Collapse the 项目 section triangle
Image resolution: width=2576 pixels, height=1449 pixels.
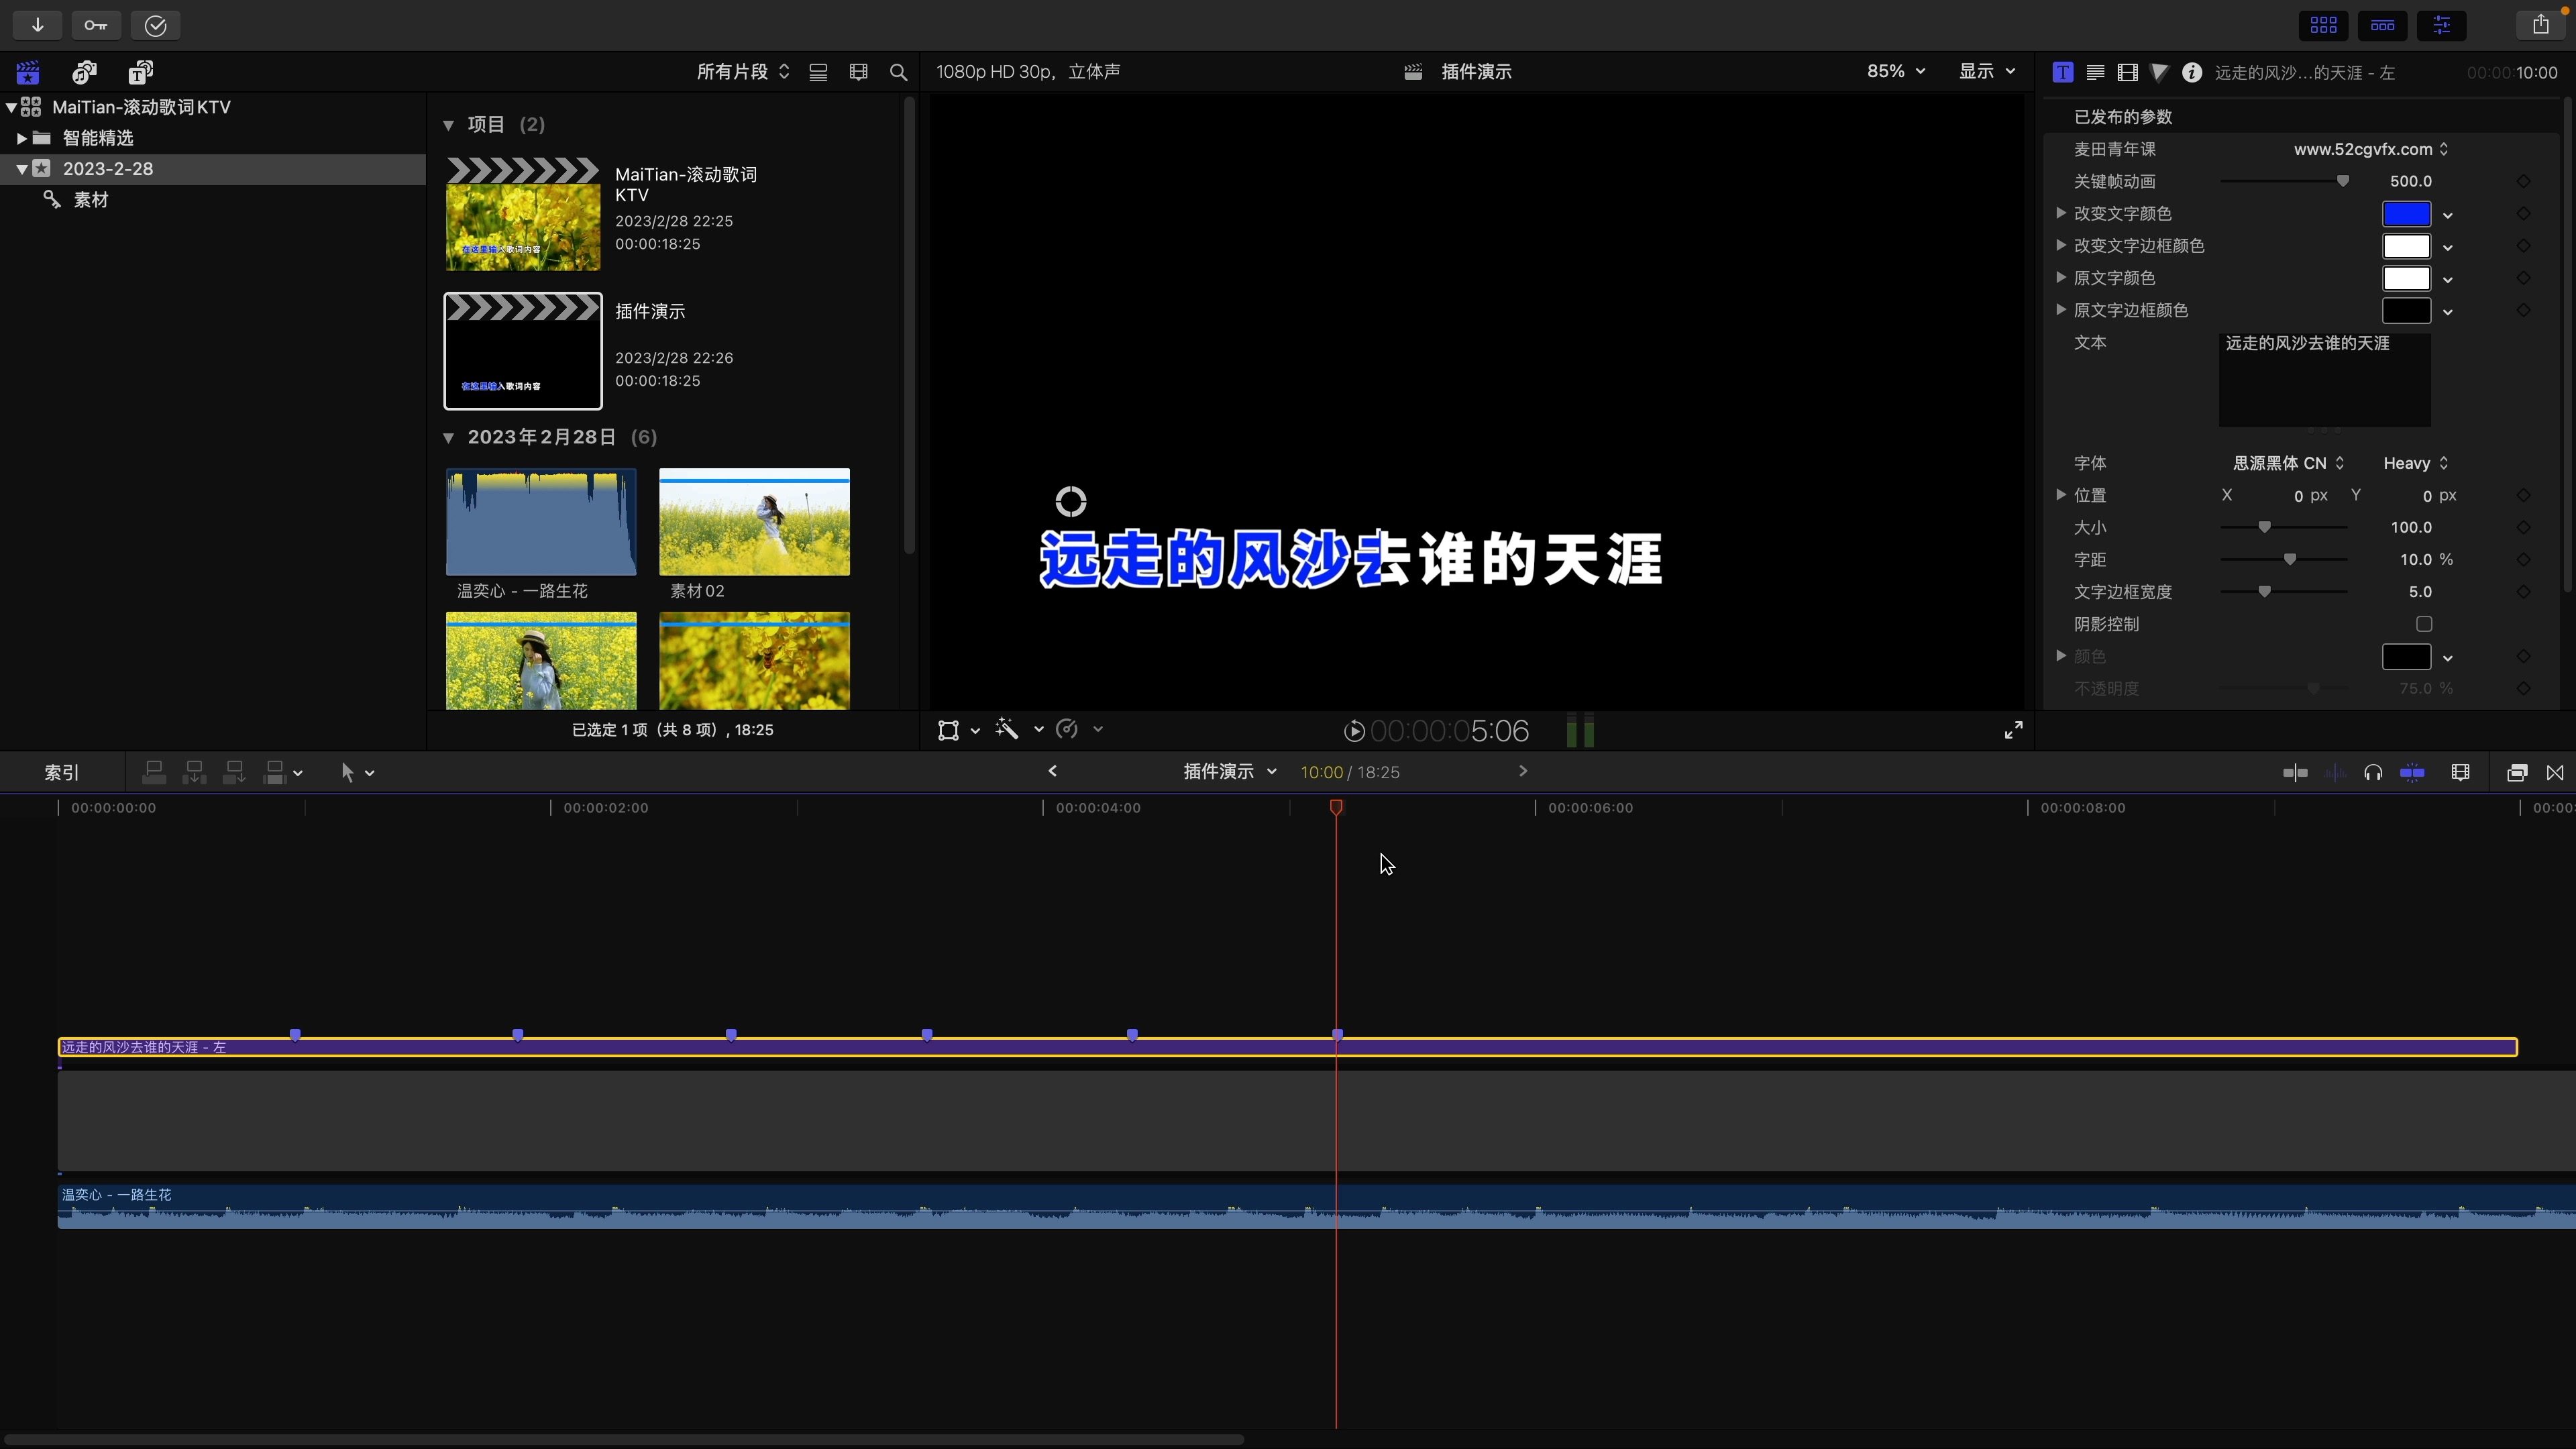[449, 125]
